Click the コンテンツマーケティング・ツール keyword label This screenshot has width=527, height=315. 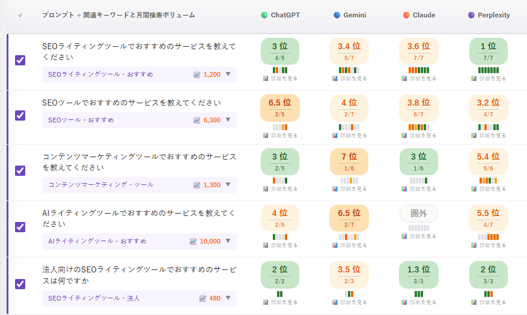coord(101,185)
